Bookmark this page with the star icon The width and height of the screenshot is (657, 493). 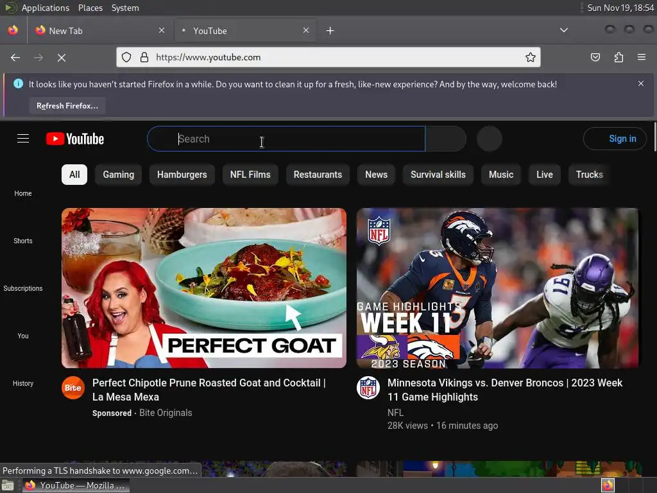(x=531, y=57)
